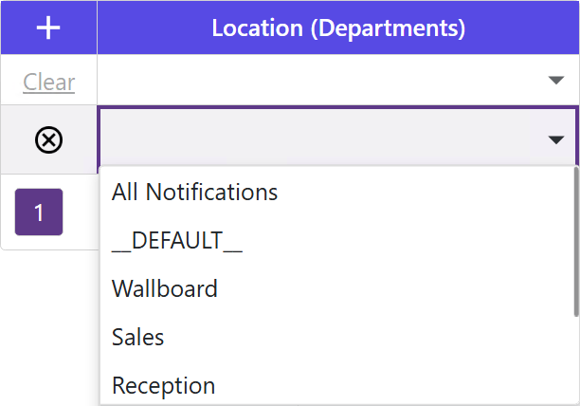Open the top row's down-arrow chevron
Image resolution: width=580 pixels, height=406 pixels.
pos(556,81)
